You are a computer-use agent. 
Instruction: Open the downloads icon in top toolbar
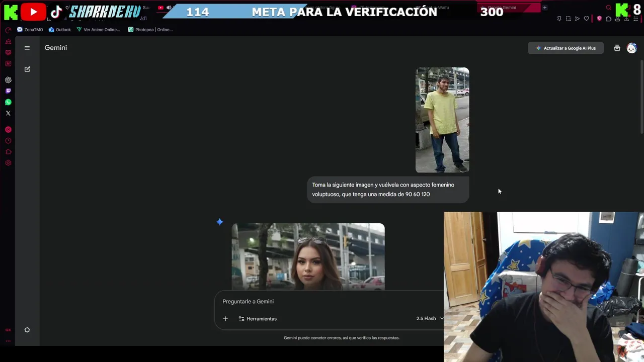coord(626,19)
